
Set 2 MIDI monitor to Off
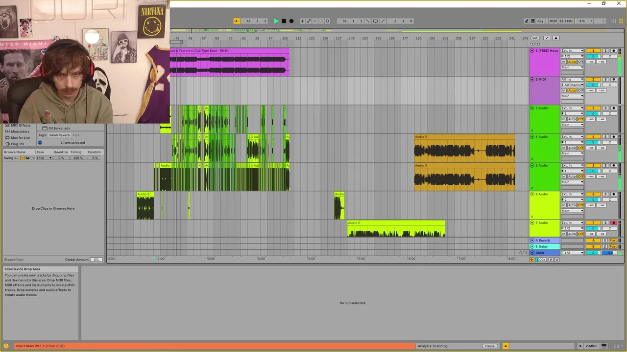point(580,90)
